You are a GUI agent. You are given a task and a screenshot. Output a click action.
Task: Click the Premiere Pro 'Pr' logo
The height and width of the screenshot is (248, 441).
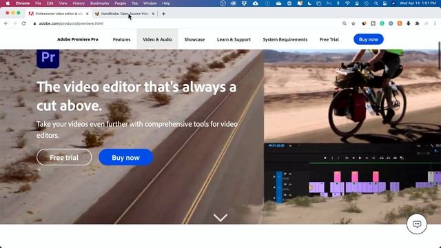click(x=48, y=59)
